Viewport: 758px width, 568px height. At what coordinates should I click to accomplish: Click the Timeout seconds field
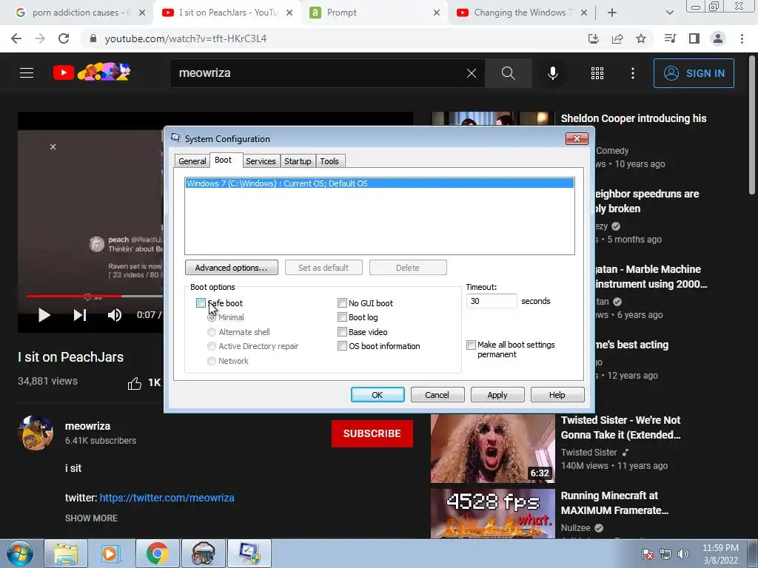click(492, 301)
